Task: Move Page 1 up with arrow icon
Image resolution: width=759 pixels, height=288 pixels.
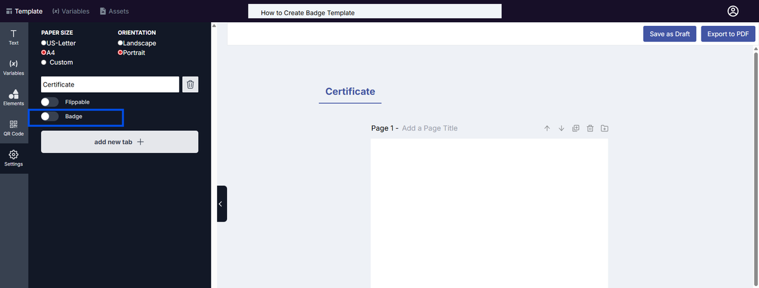Action: coord(547,128)
